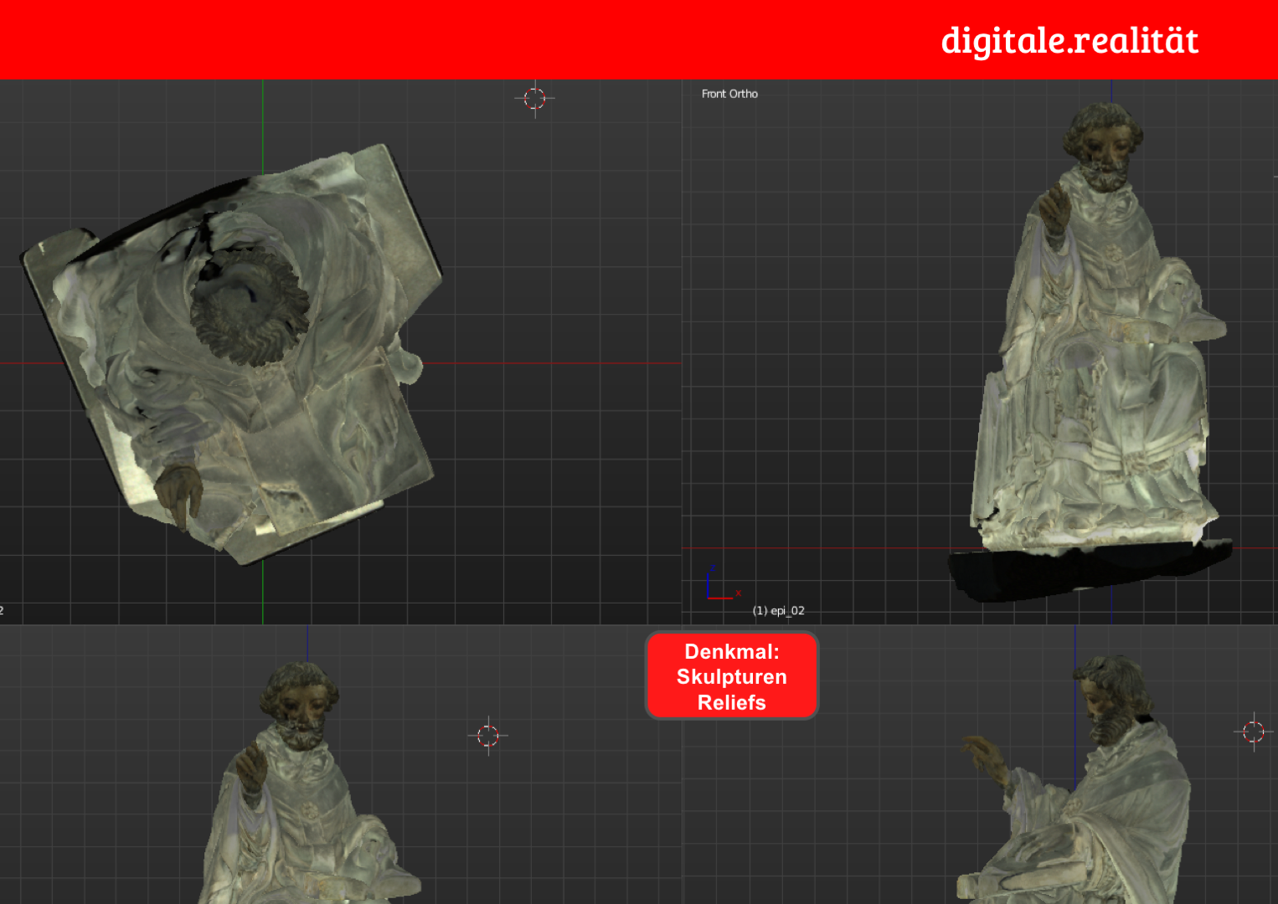Image resolution: width=1278 pixels, height=904 pixels.
Task: Click the digitale.realität logo
Action: 1069,39
